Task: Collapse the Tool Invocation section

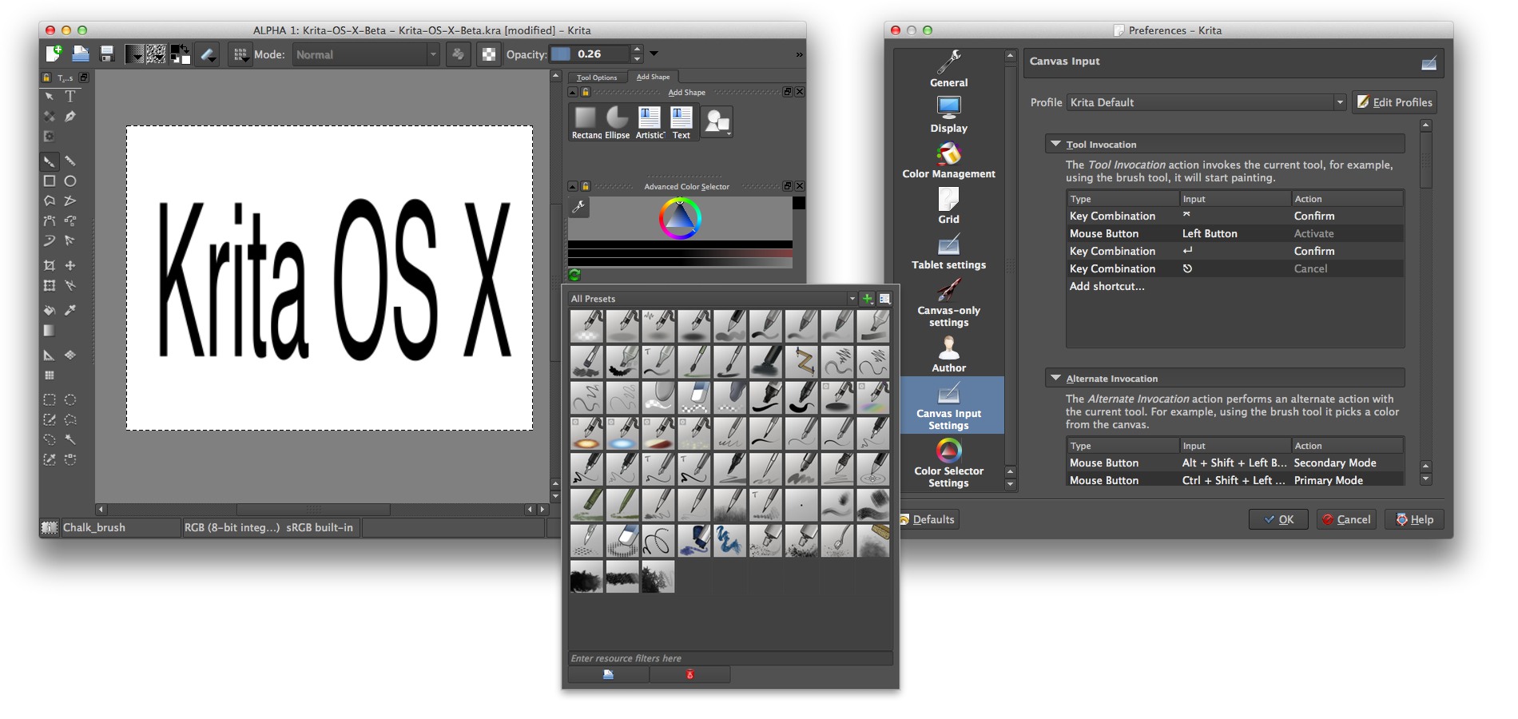Action: [x=1056, y=144]
